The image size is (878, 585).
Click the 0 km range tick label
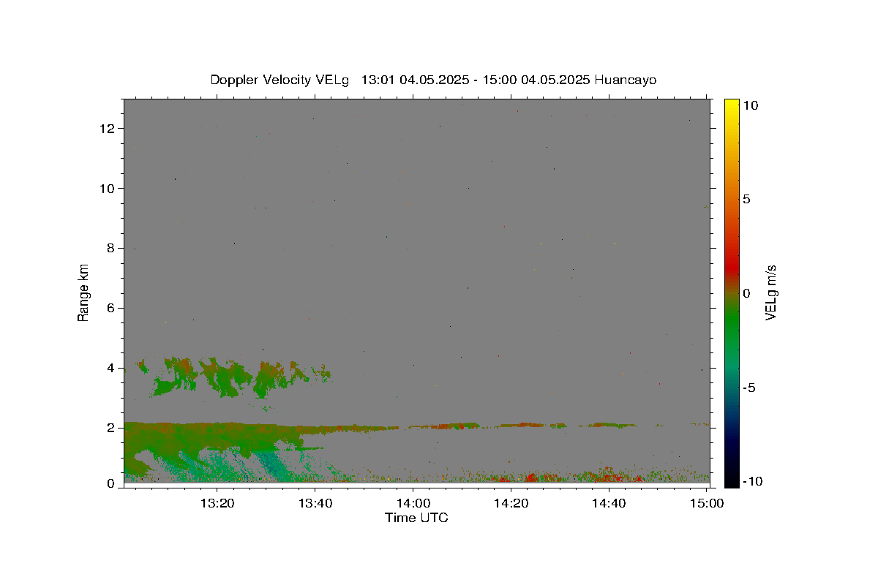pos(112,483)
